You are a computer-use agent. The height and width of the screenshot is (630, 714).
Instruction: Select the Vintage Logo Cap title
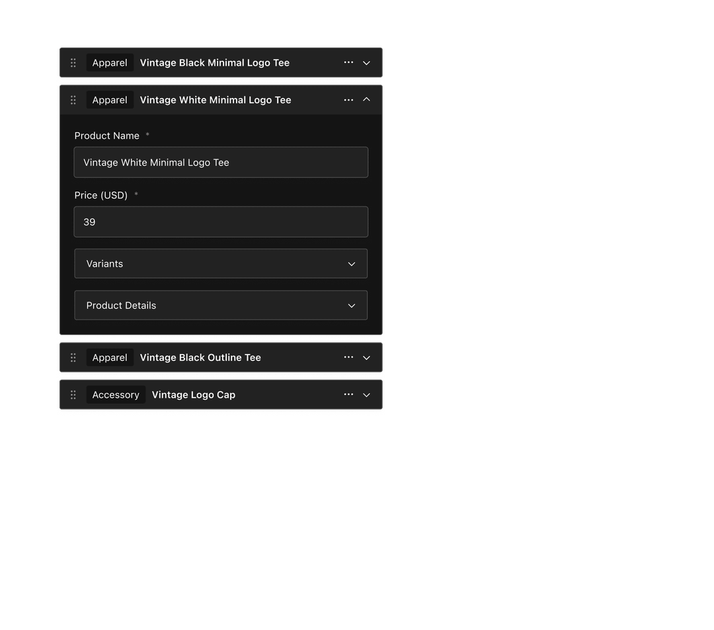pos(194,395)
